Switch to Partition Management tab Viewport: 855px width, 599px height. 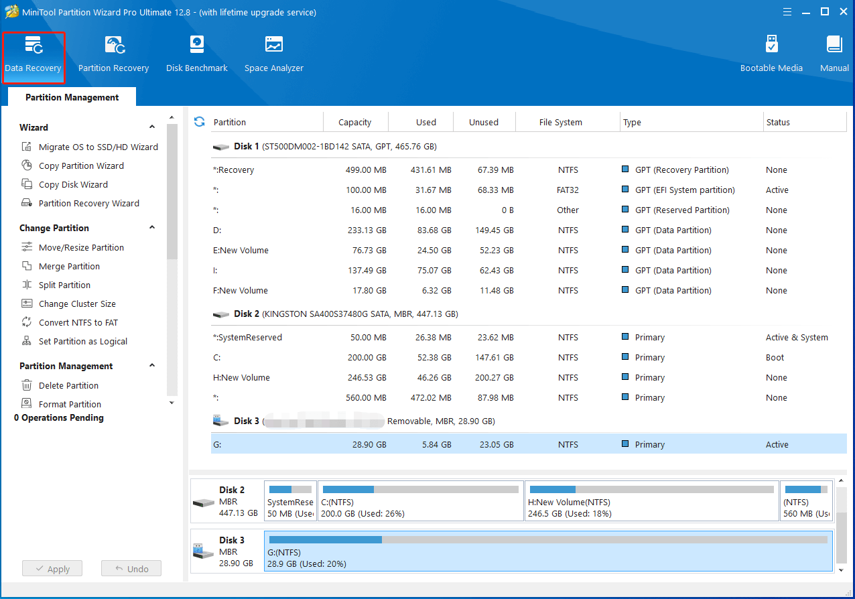tap(72, 97)
